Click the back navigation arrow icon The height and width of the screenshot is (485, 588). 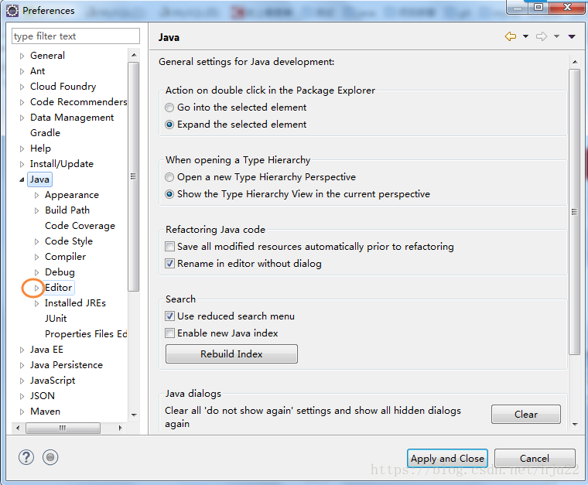[x=511, y=36]
